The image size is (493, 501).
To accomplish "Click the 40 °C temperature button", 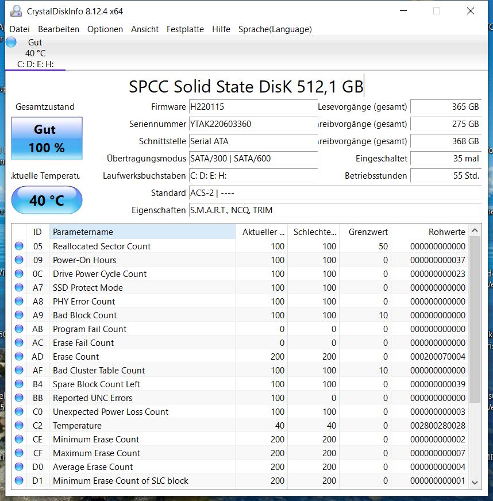I will click(x=47, y=201).
